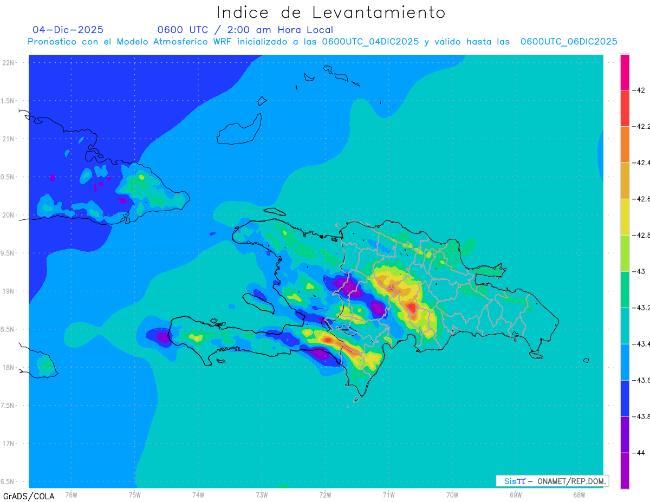Screen dimensions: 650x502
Task: Click the pink swatch at the top of the legend
Action: click(625, 71)
